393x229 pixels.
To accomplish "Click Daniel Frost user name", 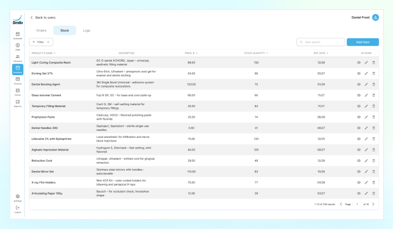I will [x=360, y=17].
